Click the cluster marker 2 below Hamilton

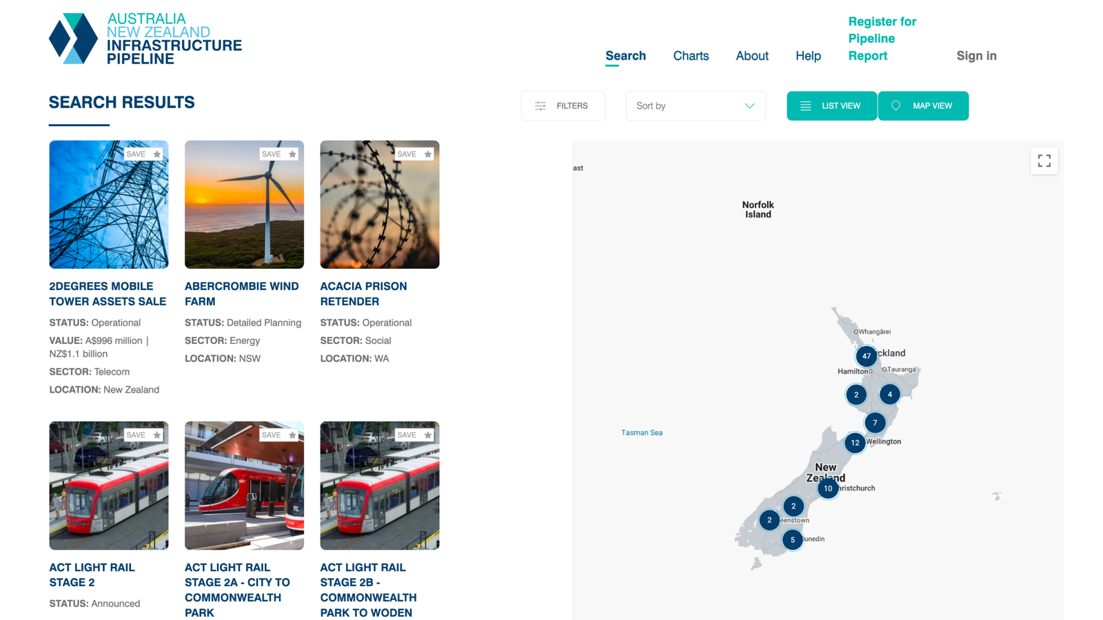856,395
